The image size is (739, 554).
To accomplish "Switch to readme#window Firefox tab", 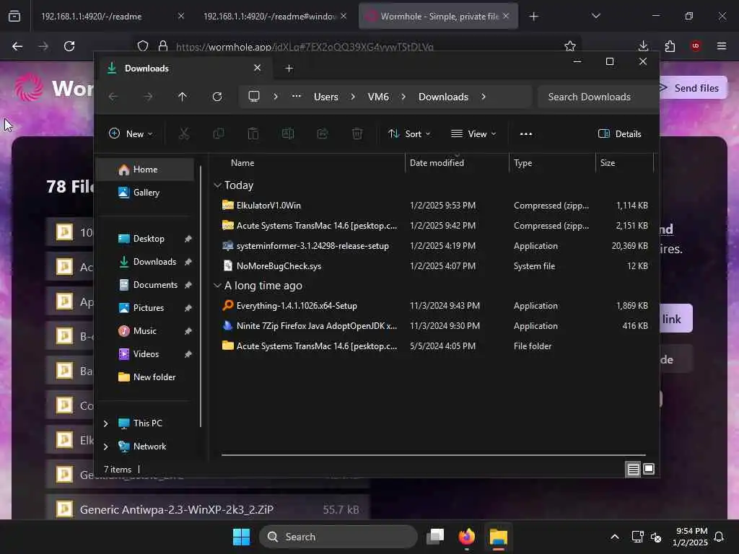I will tap(274, 16).
